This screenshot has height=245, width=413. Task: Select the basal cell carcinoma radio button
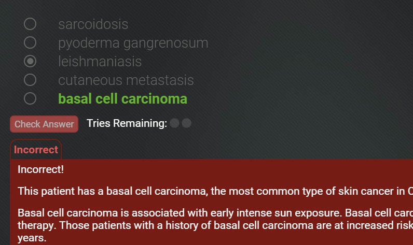[x=30, y=98]
